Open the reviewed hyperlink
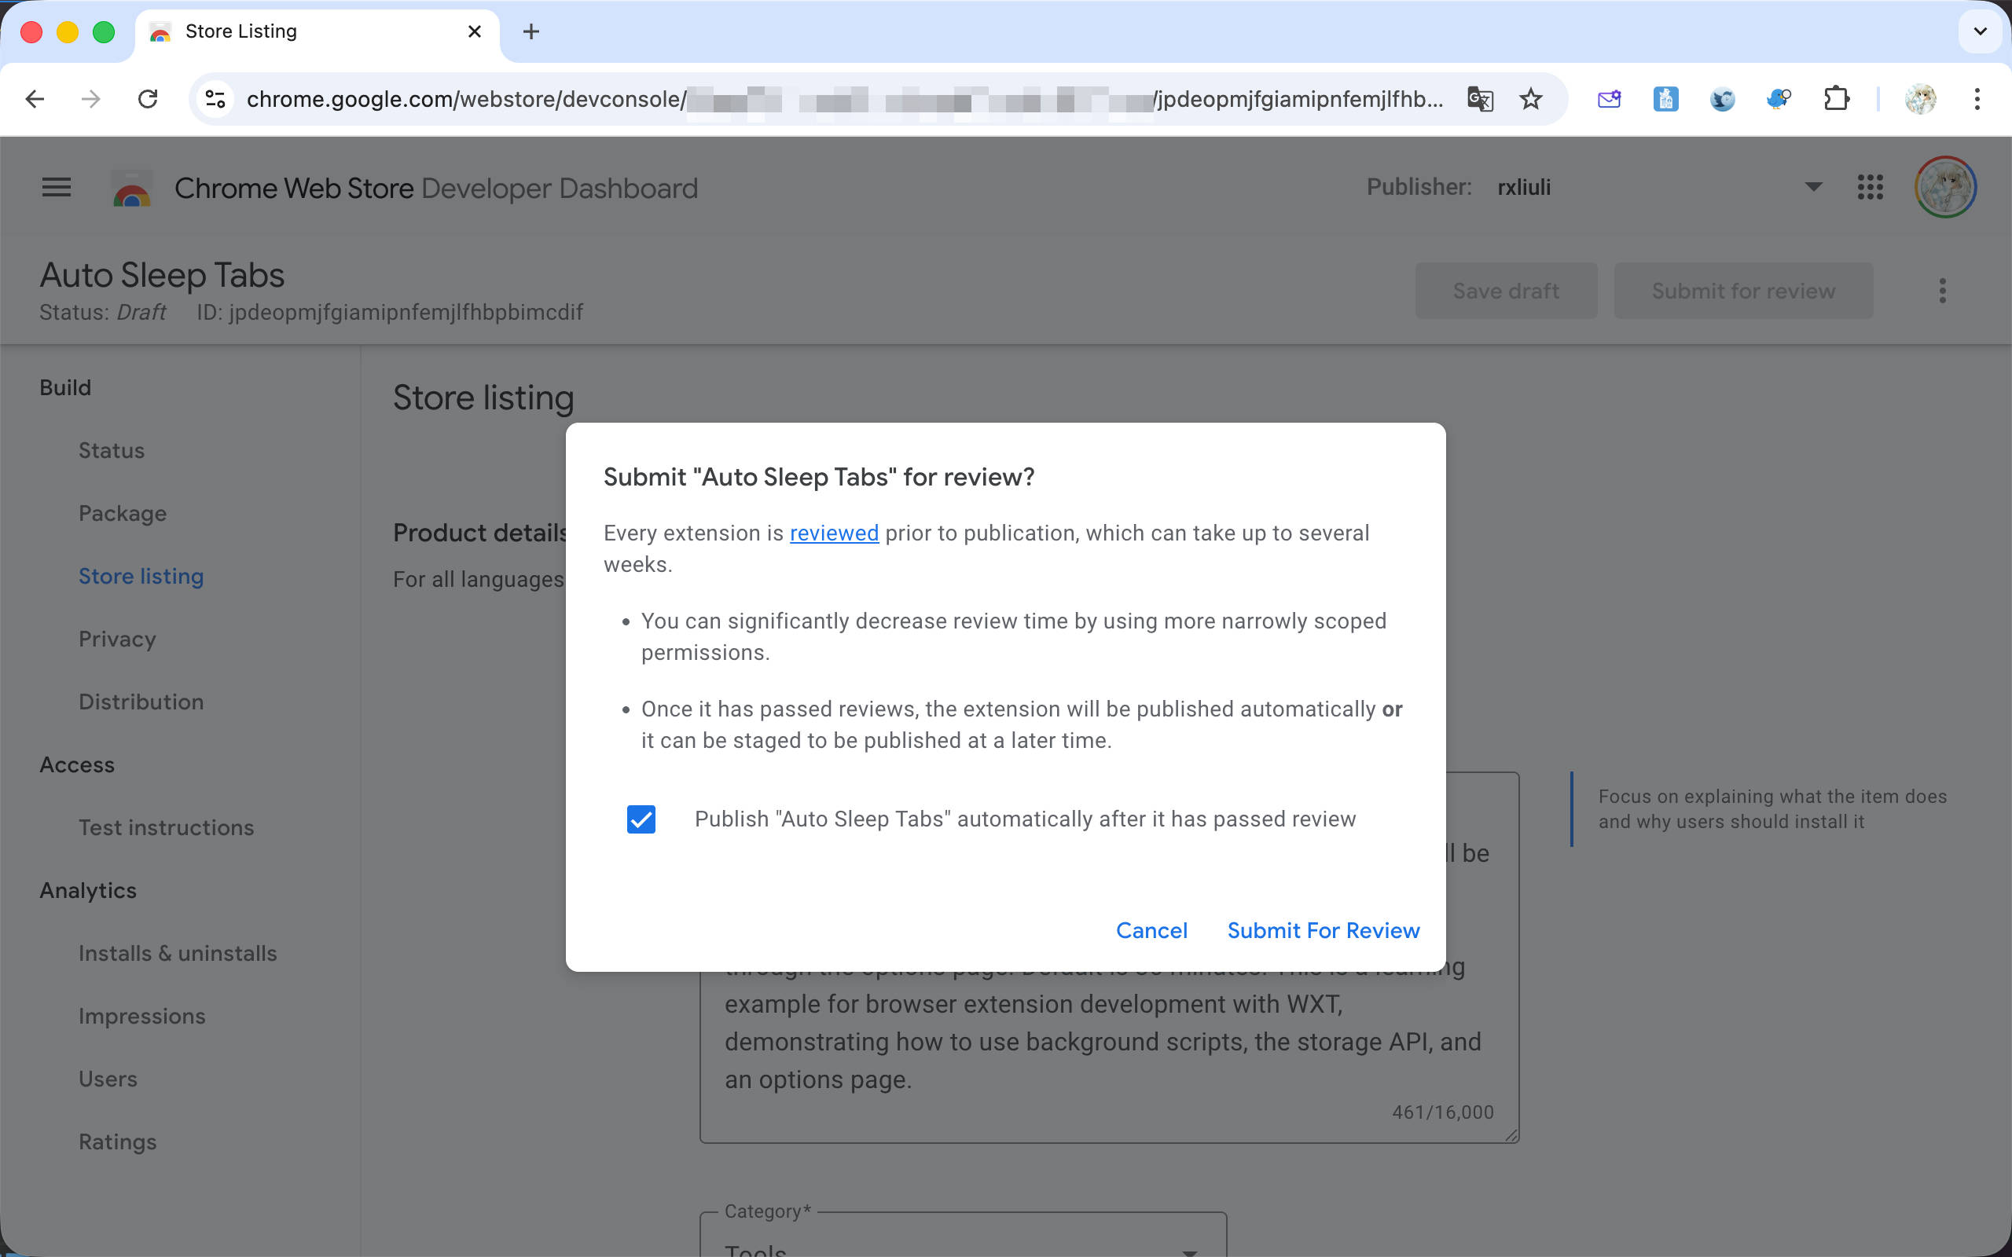 [x=833, y=533]
